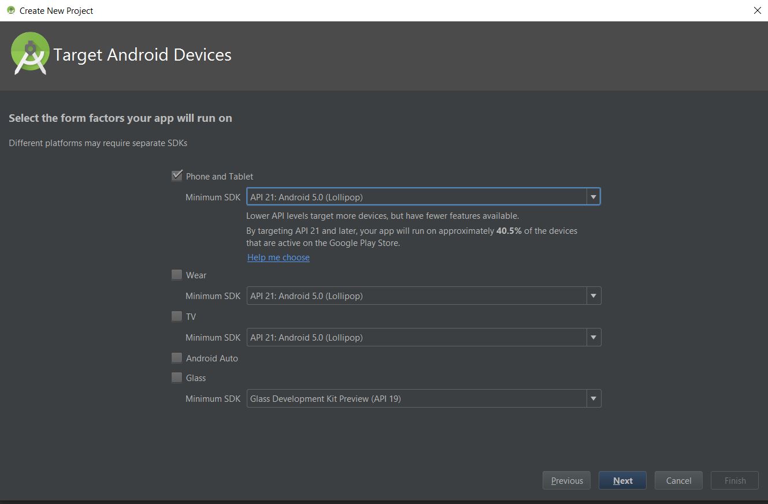Click 'Different platforms may require separate SDKs' text

pos(98,143)
